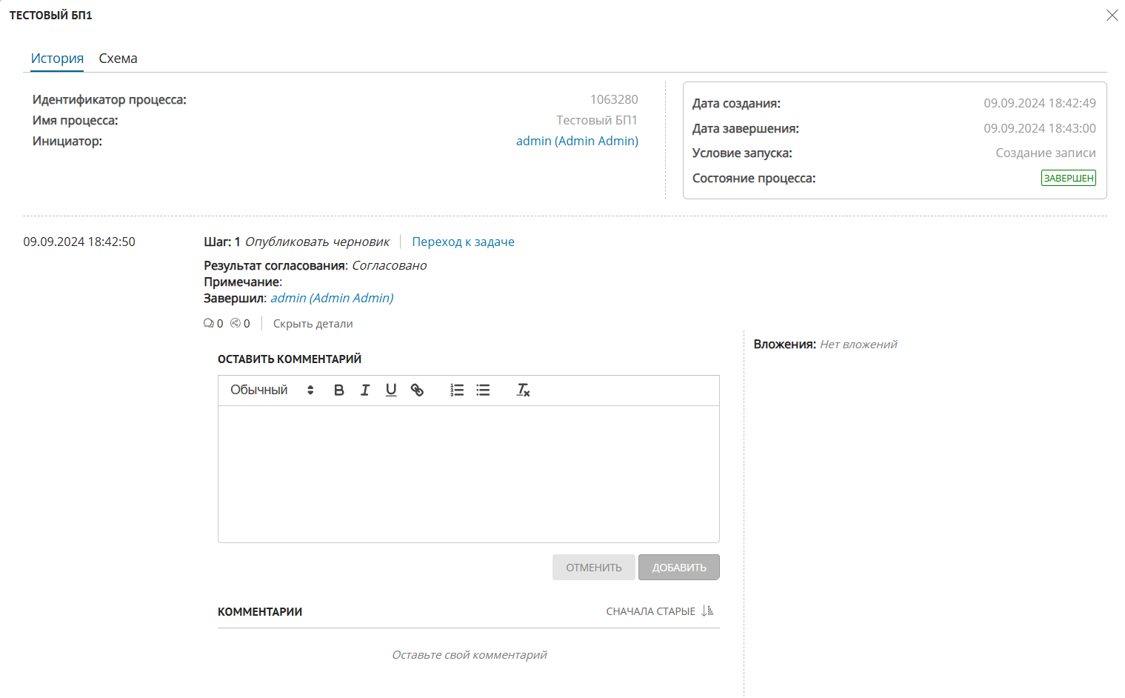Viewport: 1125px width, 698px height.
Task: Close the Тестовый БП1 dialog
Action: coord(1112,16)
